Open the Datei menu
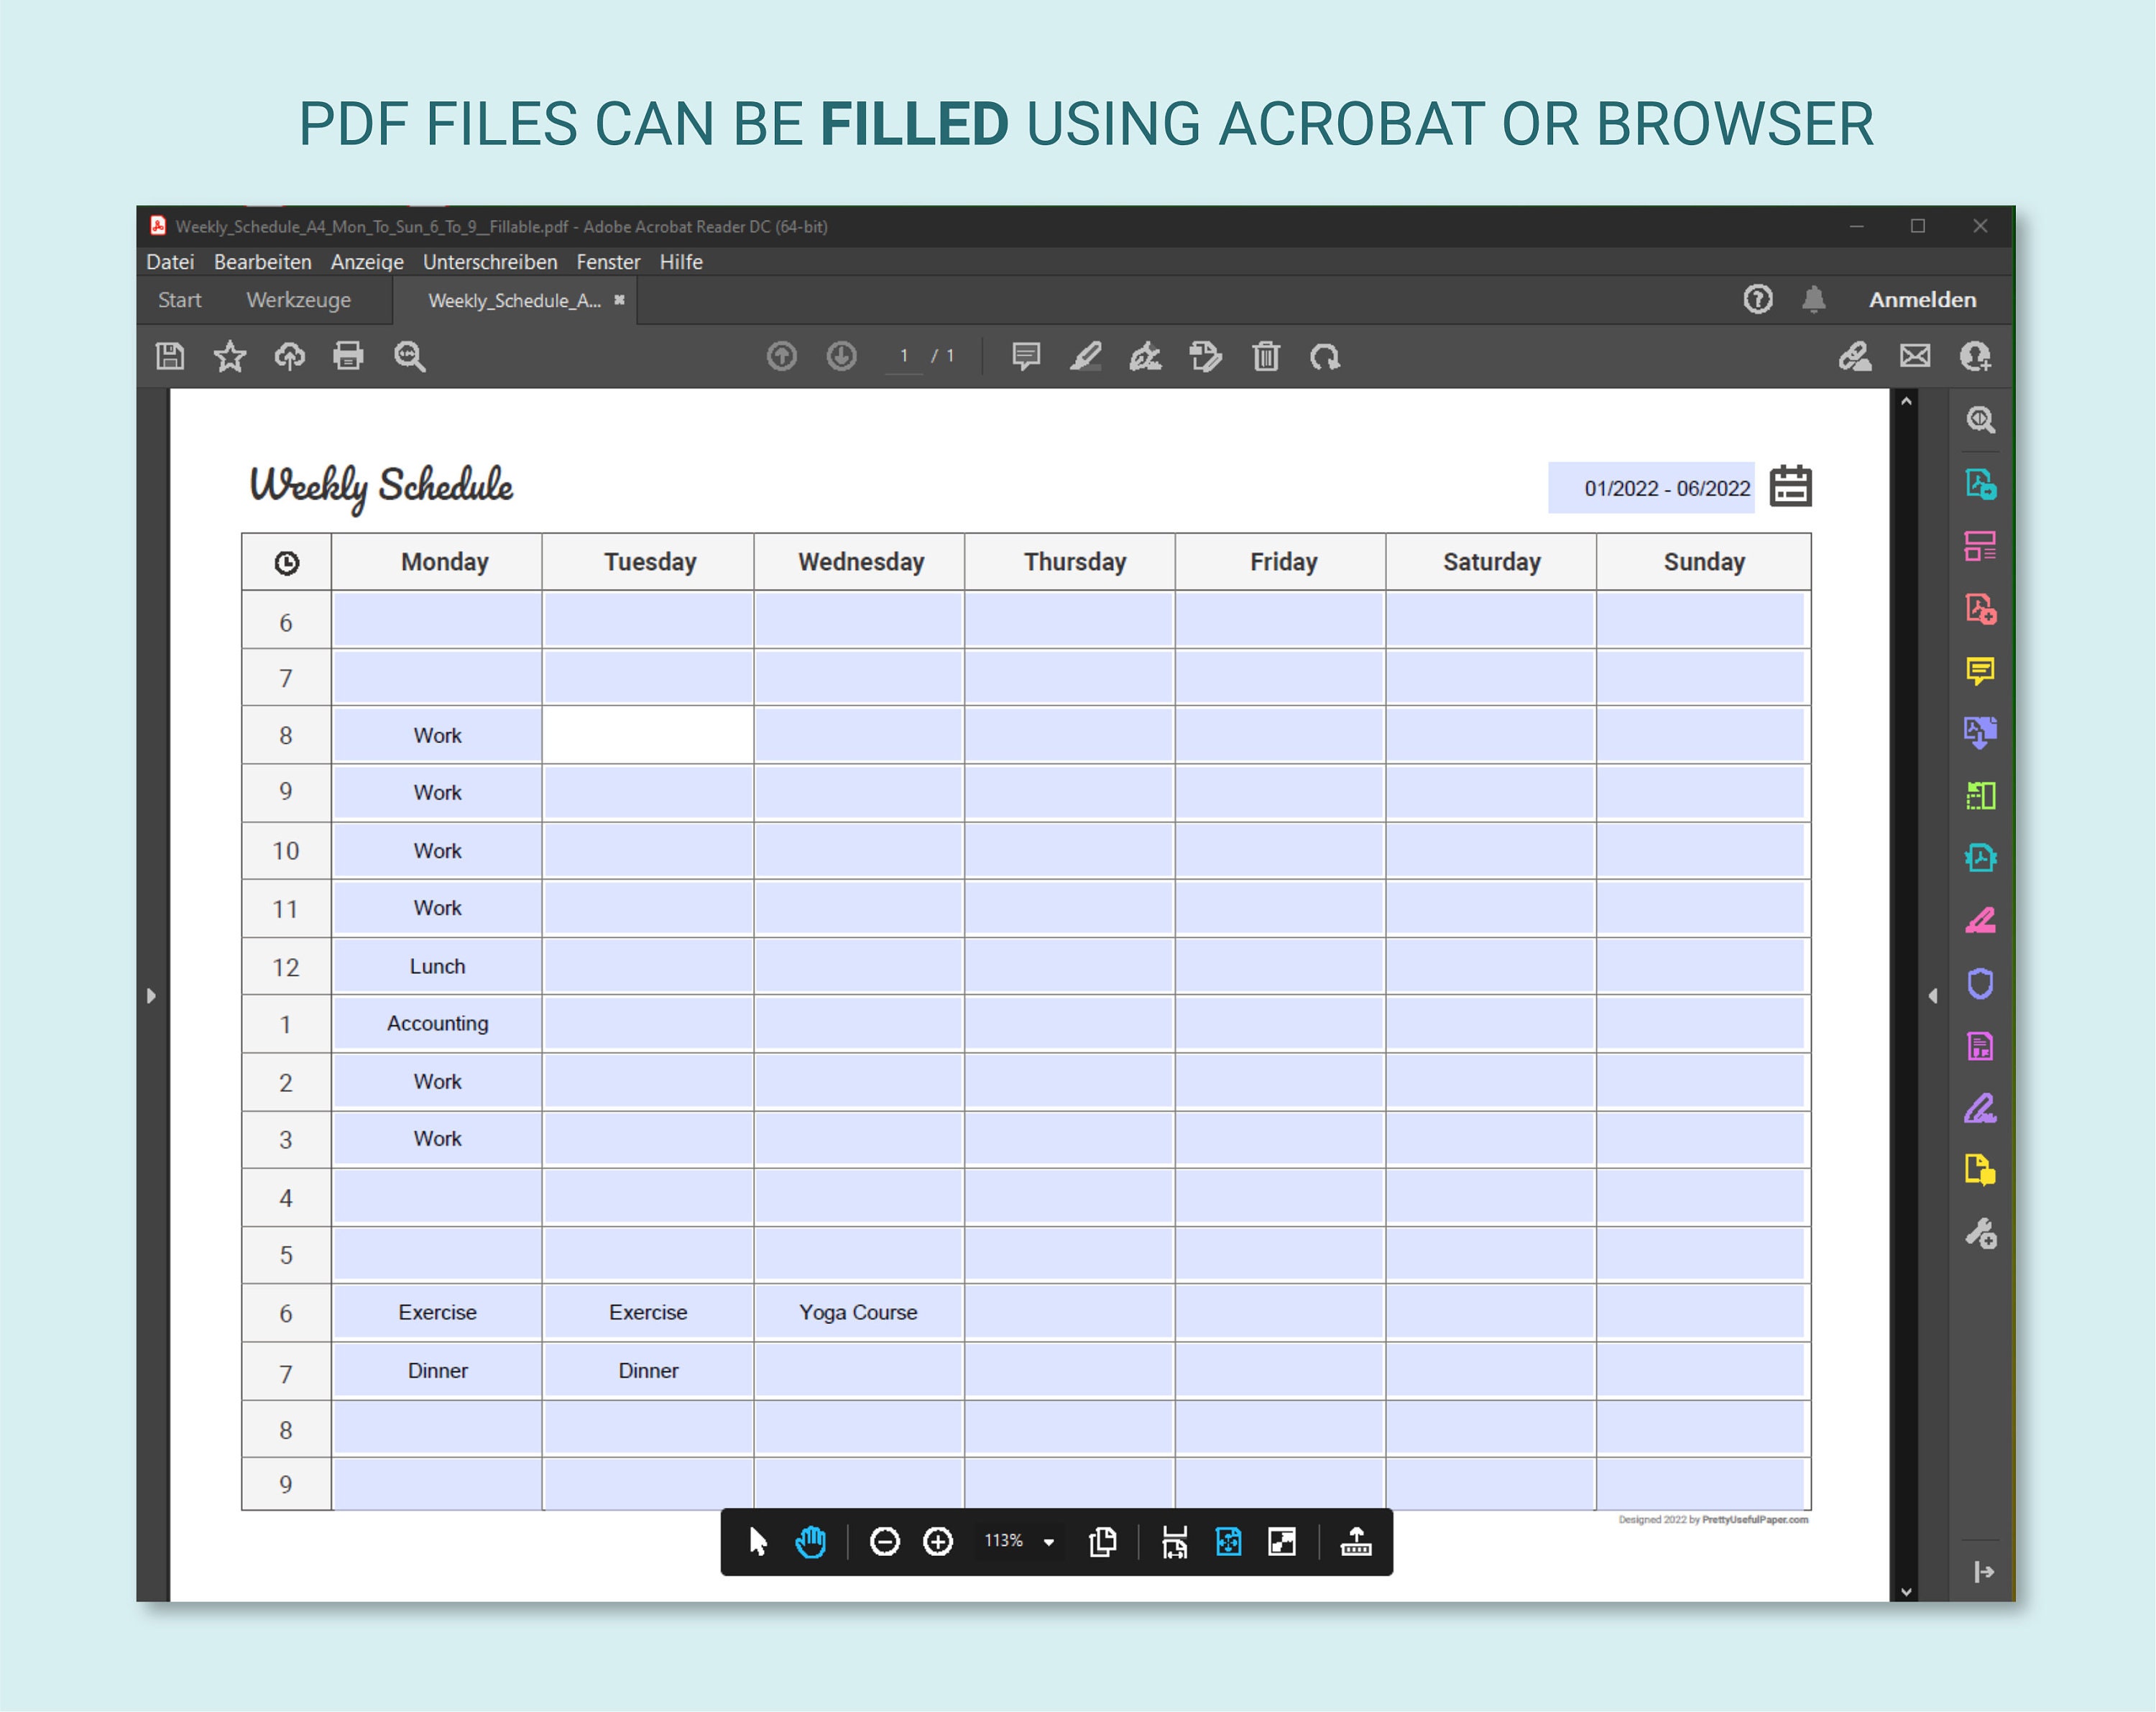 click(x=170, y=262)
